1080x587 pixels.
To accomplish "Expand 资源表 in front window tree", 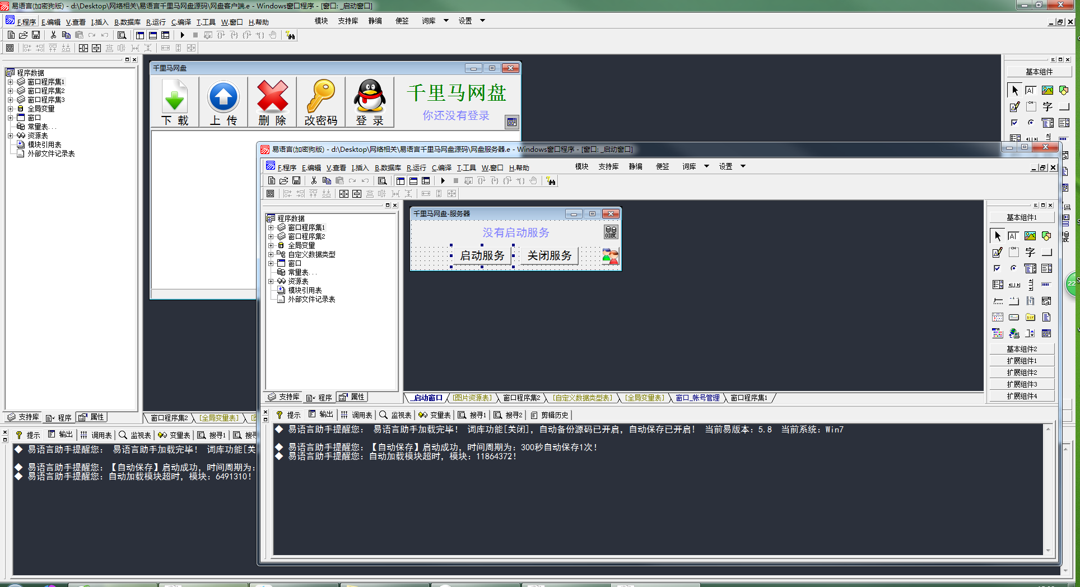I will click(271, 281).
